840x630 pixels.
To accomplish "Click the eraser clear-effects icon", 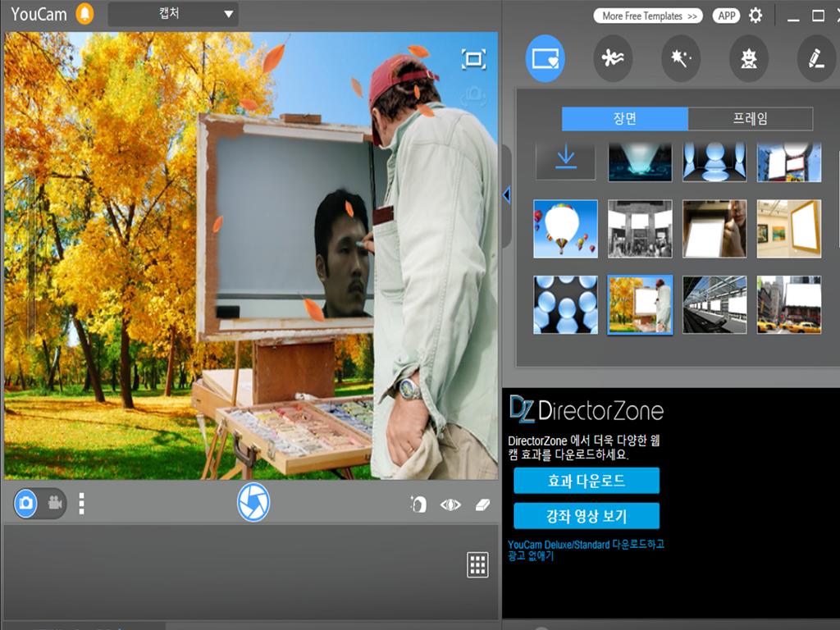I will 482,504.
